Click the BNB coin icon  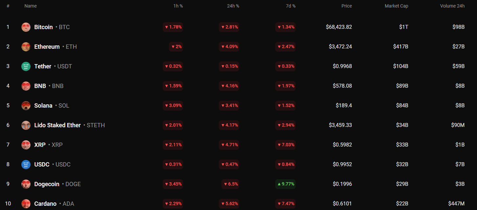tap(26, 86)
